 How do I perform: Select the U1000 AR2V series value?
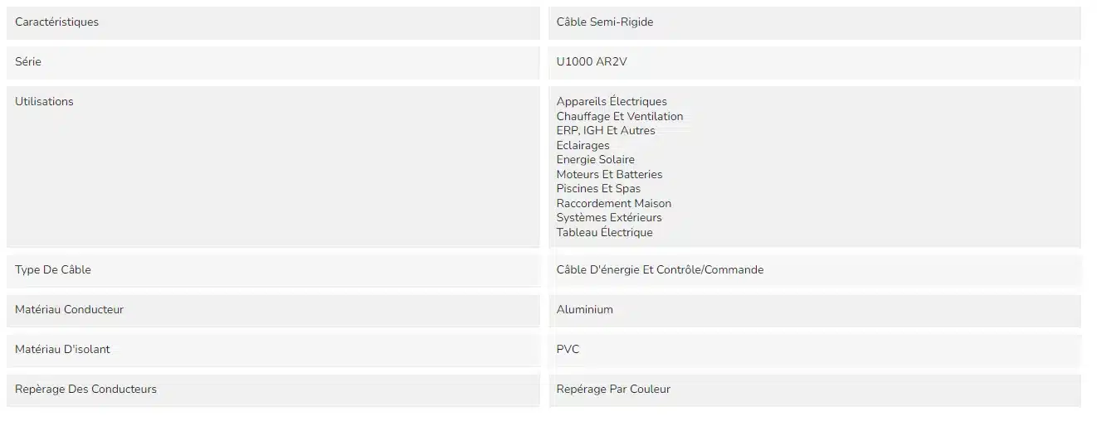tap(586, 62)
